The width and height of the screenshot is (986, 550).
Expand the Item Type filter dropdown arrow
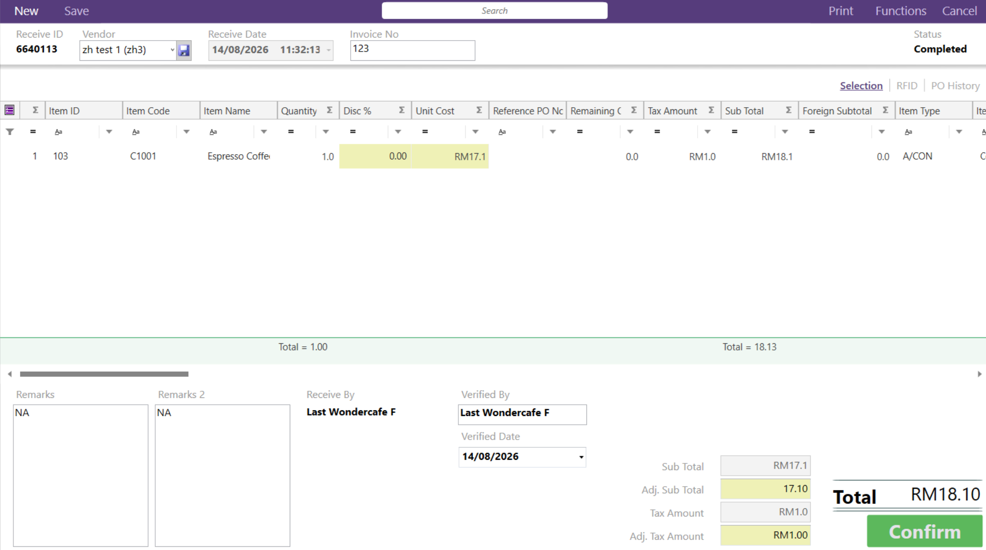(x=959, y=132)
